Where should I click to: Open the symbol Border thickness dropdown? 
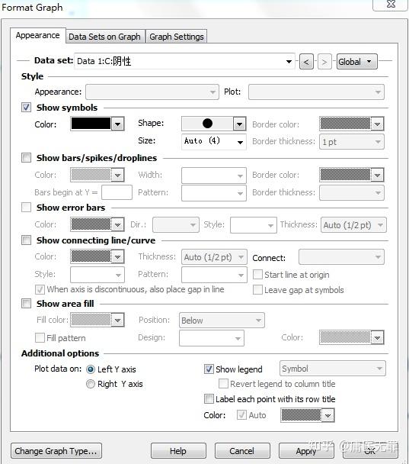coord(352,142)
